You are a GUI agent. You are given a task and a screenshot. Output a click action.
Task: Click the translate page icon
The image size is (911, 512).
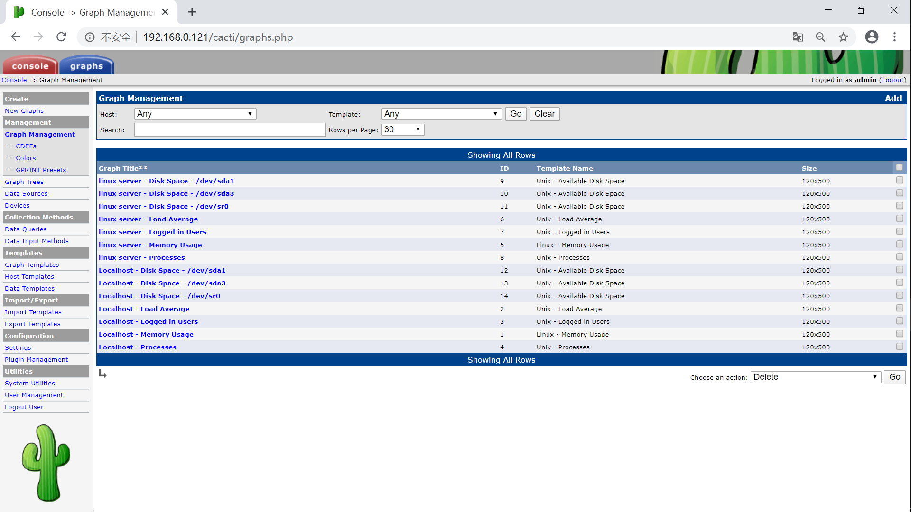pos(798,37)
